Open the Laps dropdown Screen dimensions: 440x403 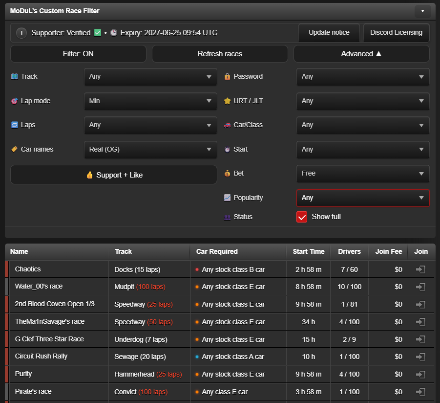(x=150, y=125)
